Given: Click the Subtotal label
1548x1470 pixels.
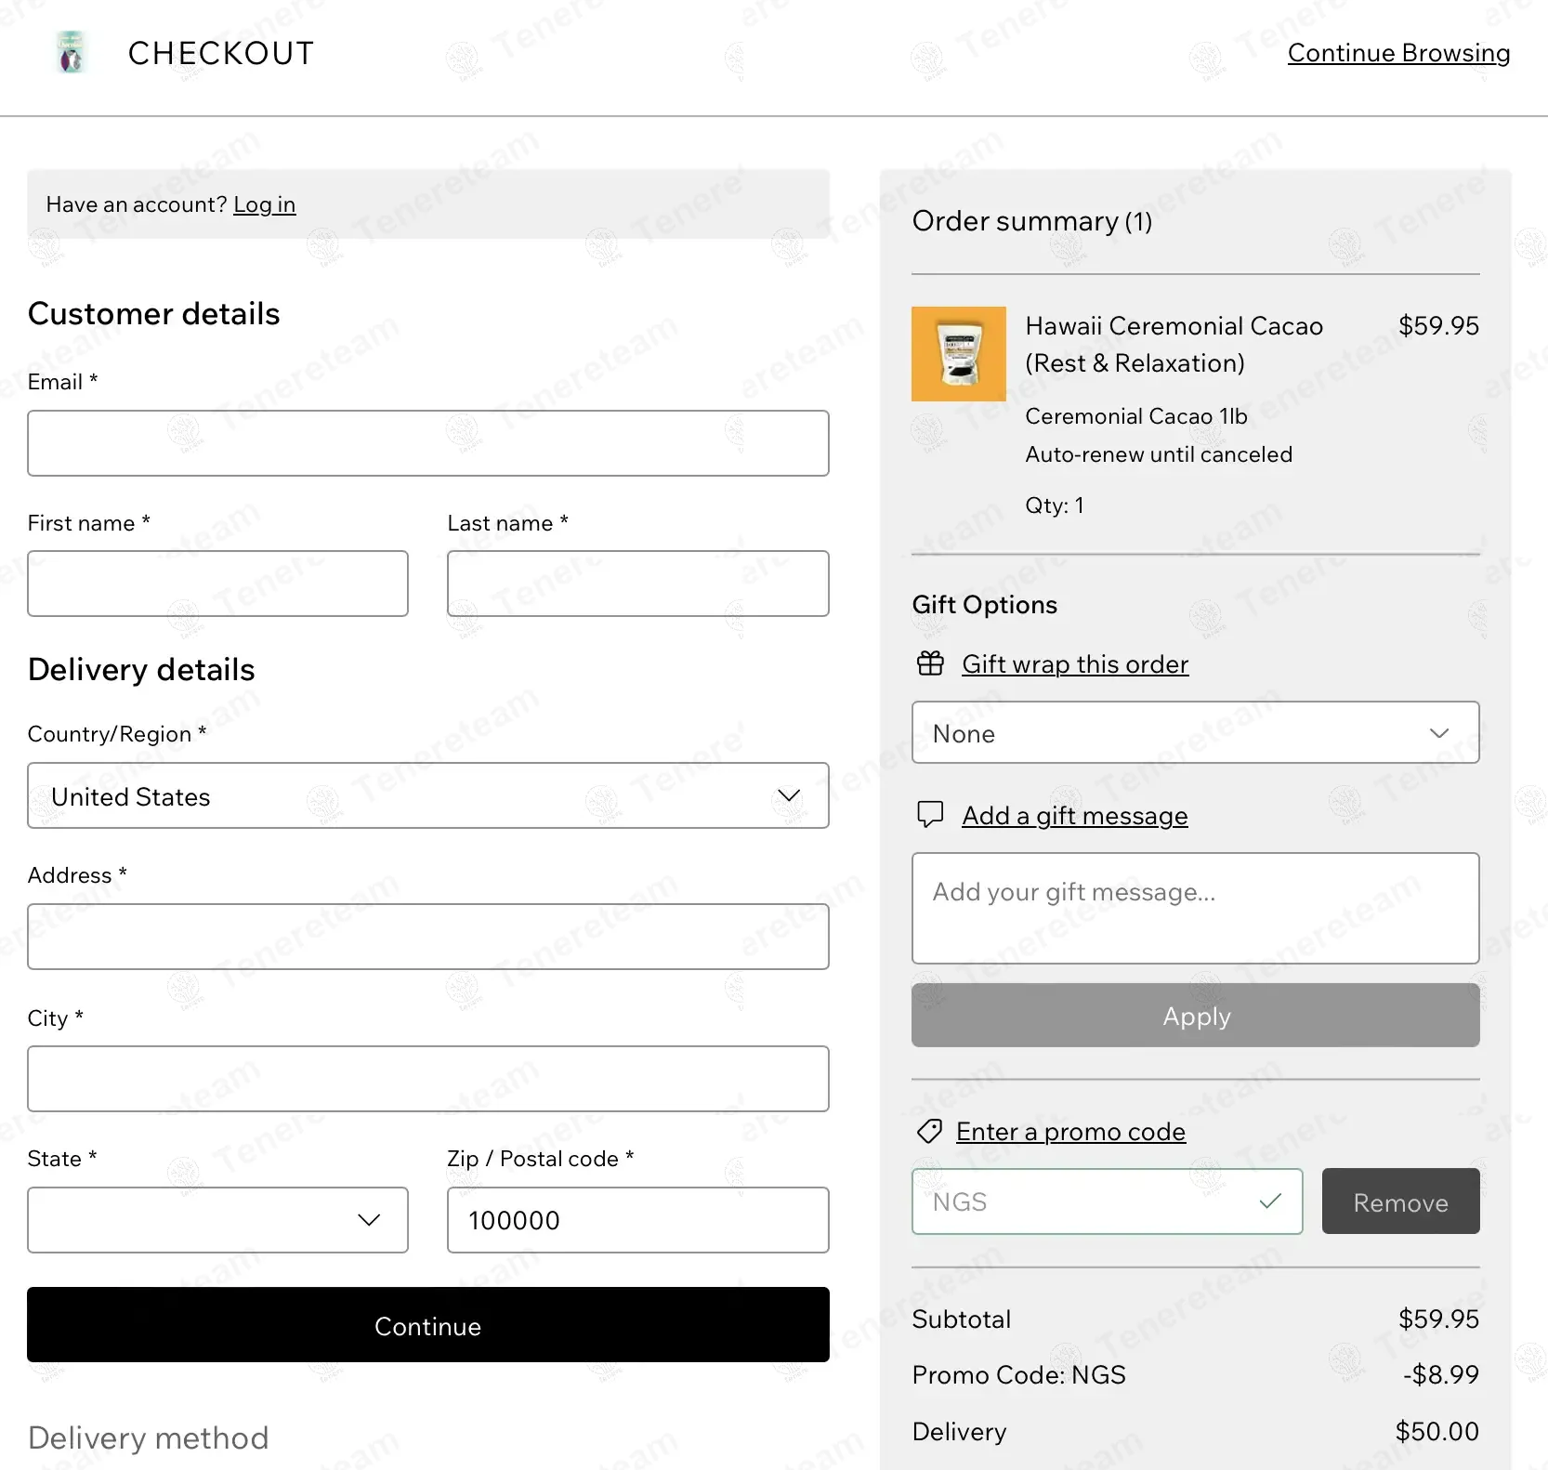Looking at the screenshot, I should 962,1319.
